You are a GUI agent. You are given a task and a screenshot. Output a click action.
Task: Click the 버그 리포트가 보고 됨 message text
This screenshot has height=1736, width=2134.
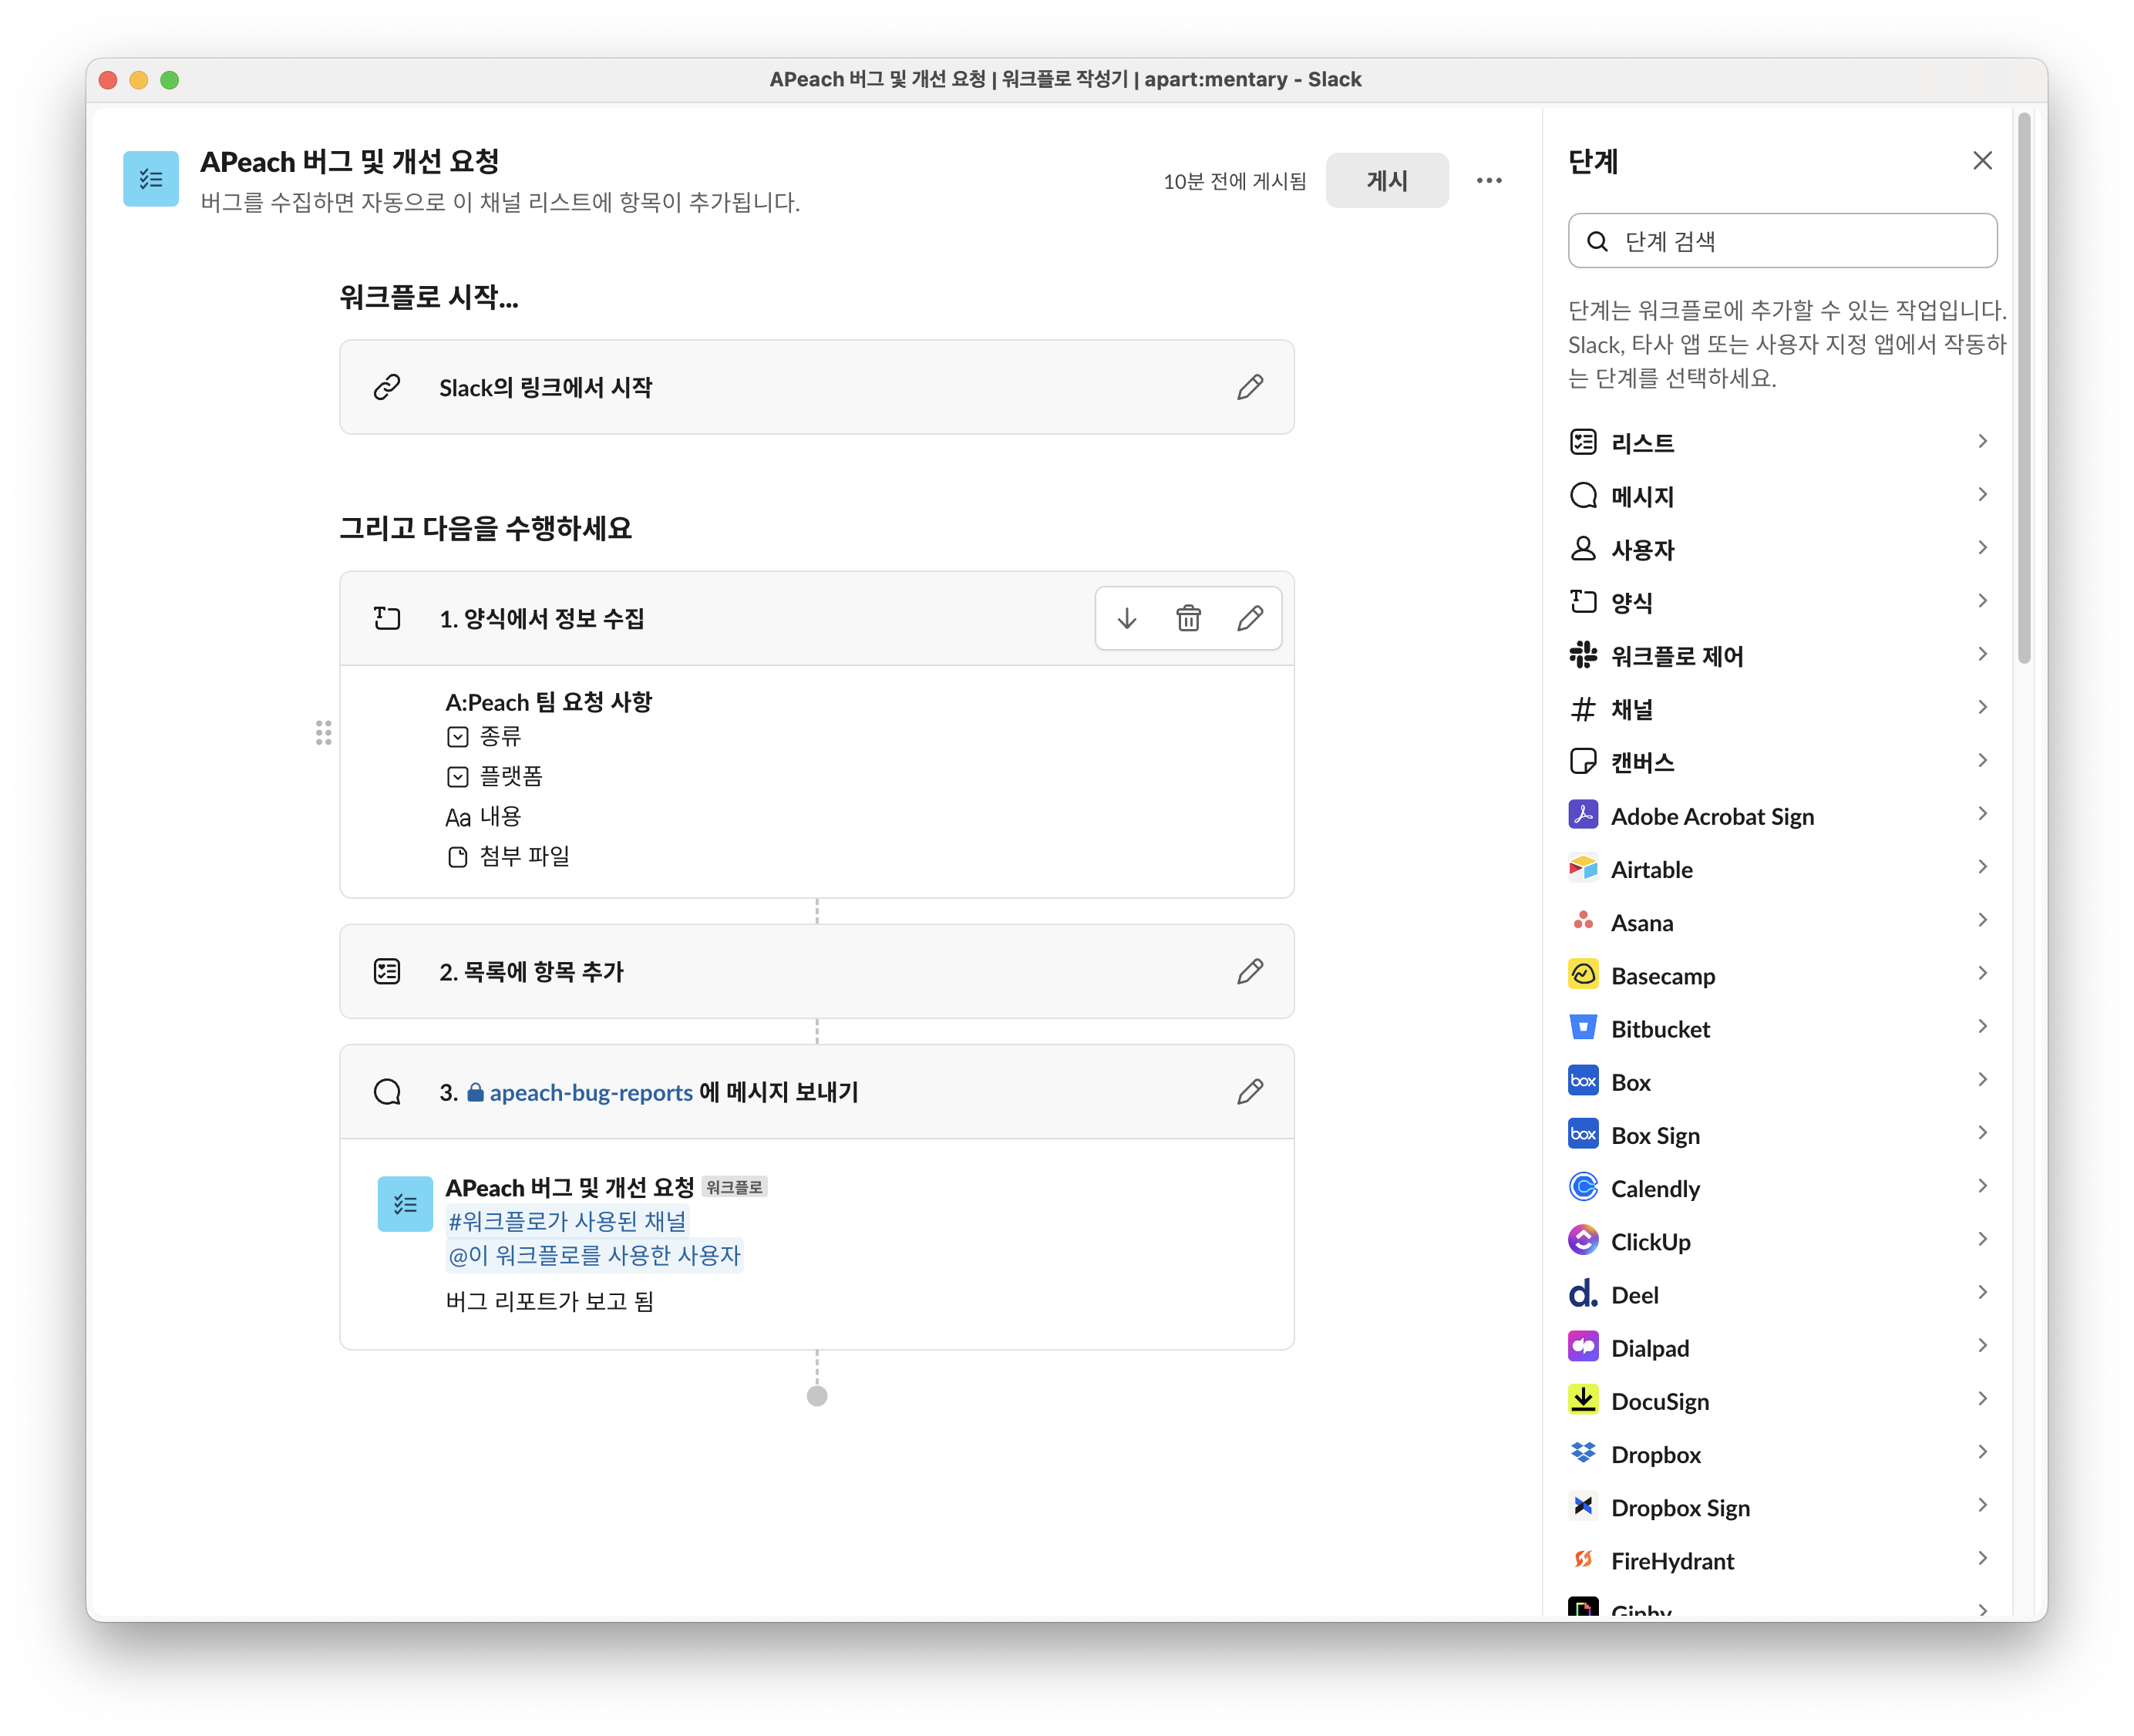click(549, 1301)
